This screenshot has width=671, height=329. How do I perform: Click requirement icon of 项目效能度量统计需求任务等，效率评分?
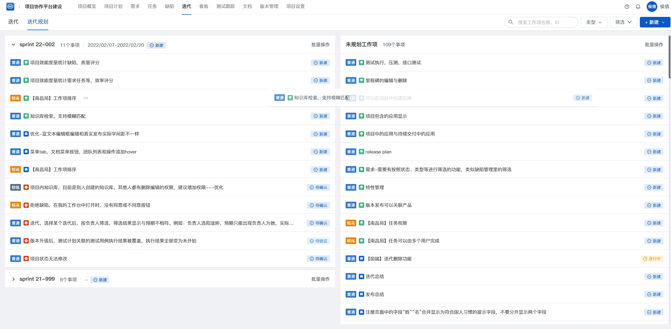point(26,80)
